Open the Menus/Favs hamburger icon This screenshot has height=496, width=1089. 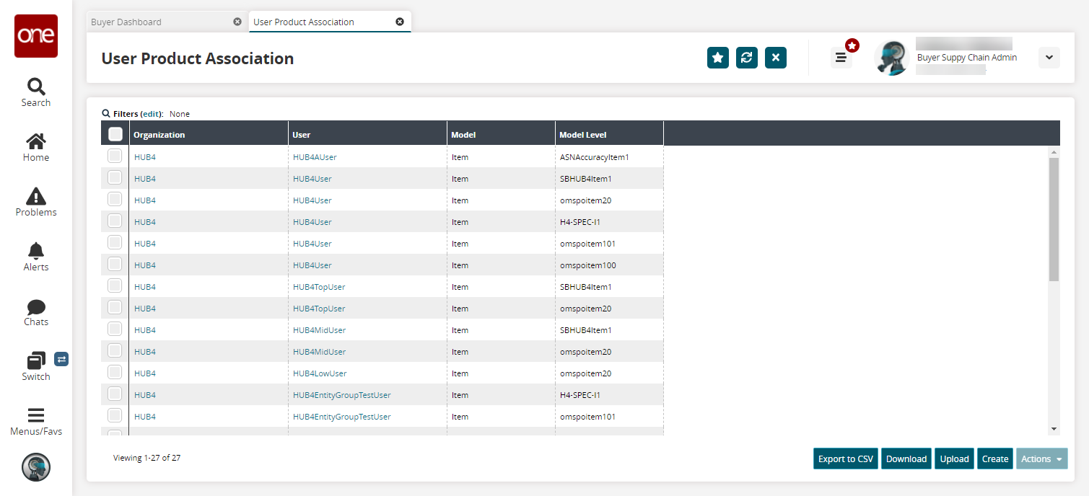pos(36,415)
